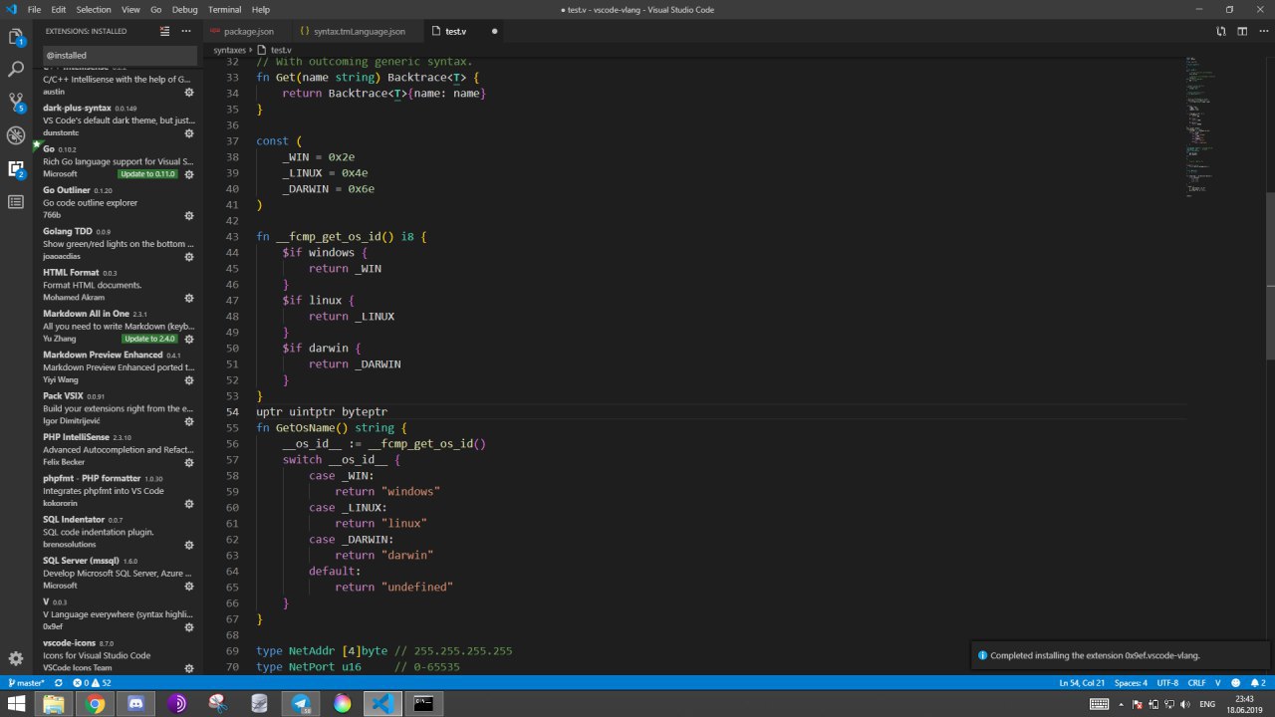Image resolution: width=1275 pixels, height=717 pixels.
Task: Open manage gear for Go extension
Action: pos(189,174)
